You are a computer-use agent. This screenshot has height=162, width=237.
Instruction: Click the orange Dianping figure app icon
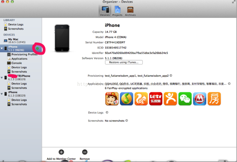(170, 99)
